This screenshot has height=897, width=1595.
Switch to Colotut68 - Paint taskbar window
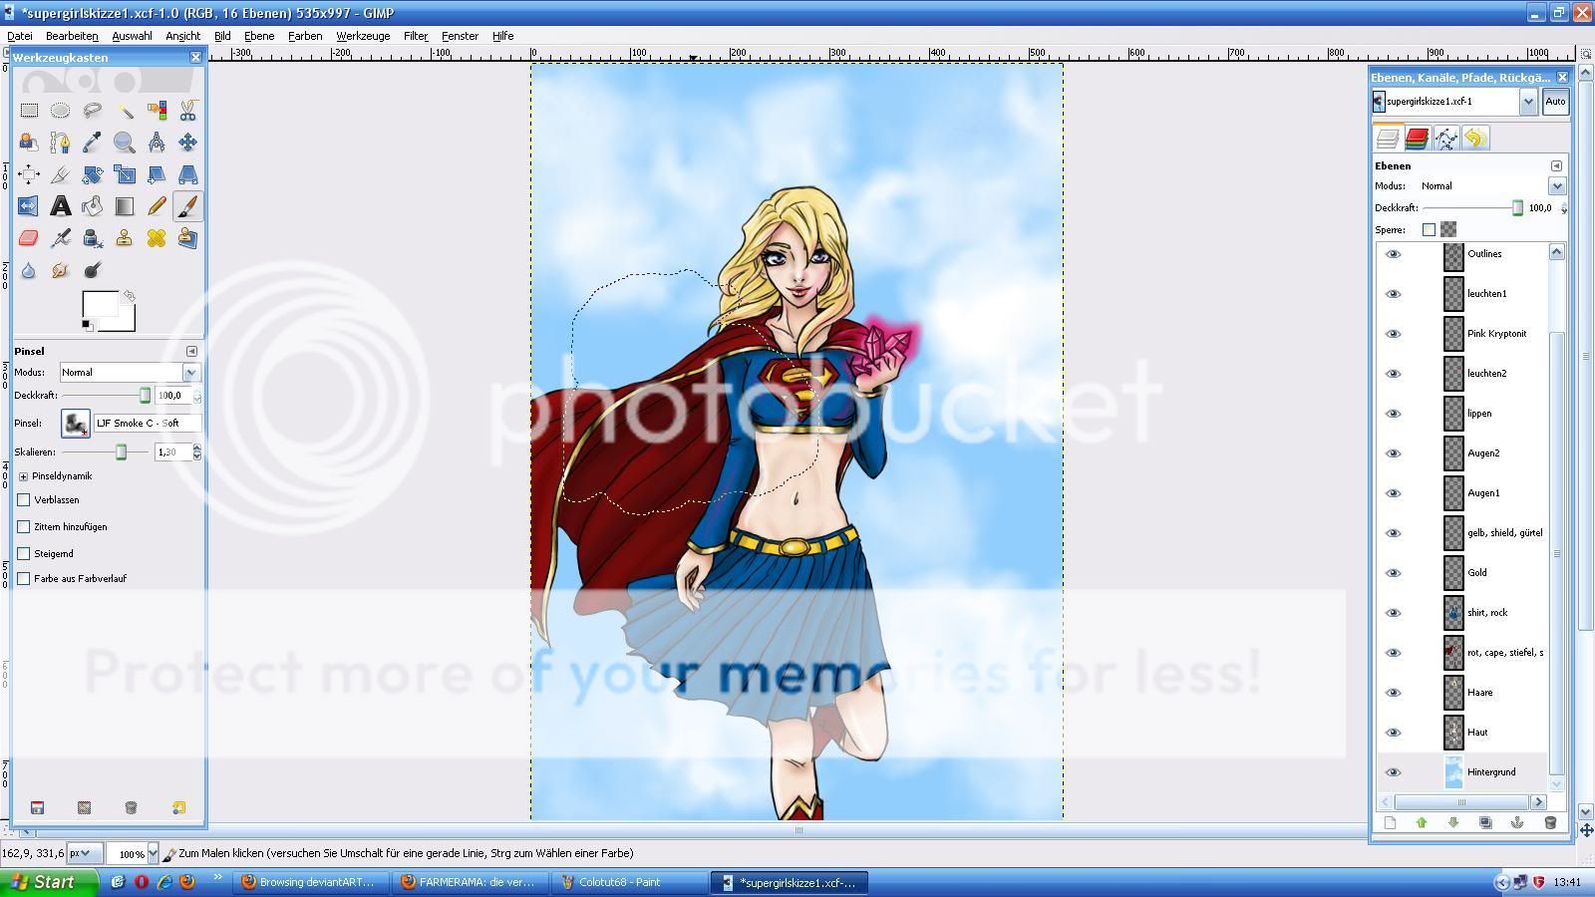629,882
